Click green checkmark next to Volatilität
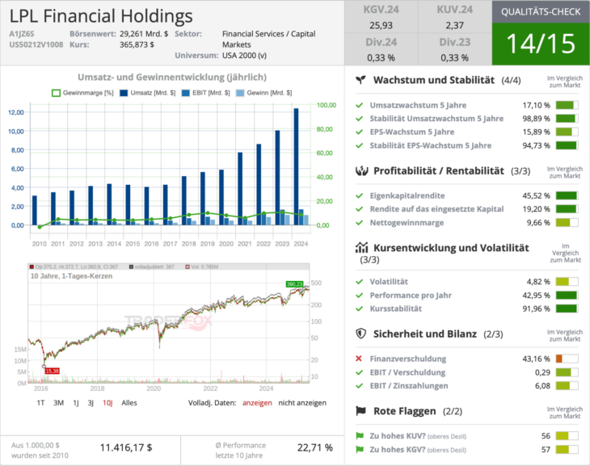590x466 pixels. [360, 282]
